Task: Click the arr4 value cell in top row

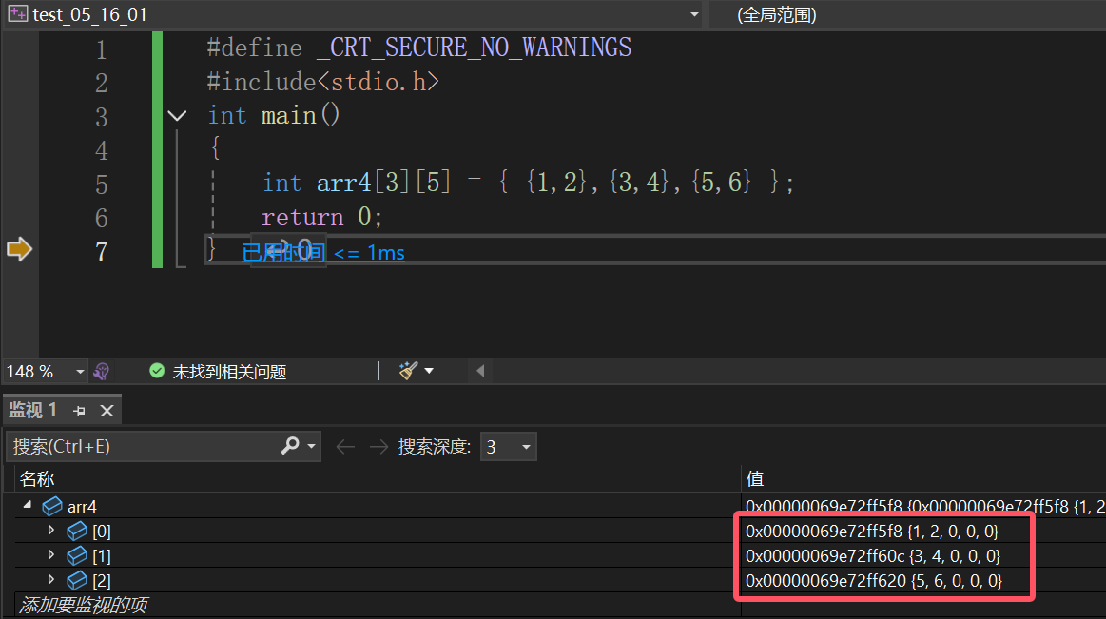Action: [924, 506]
